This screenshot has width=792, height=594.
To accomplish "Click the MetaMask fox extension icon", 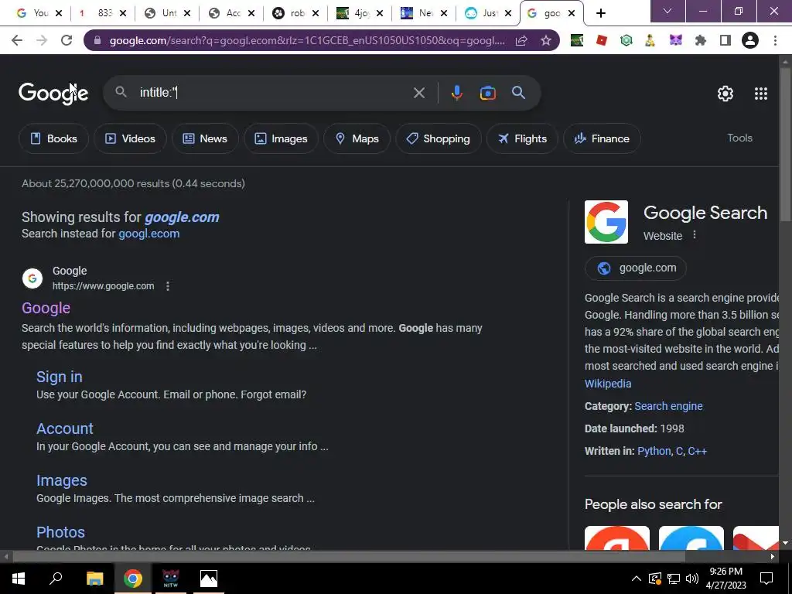I will [x=676, y=40].
